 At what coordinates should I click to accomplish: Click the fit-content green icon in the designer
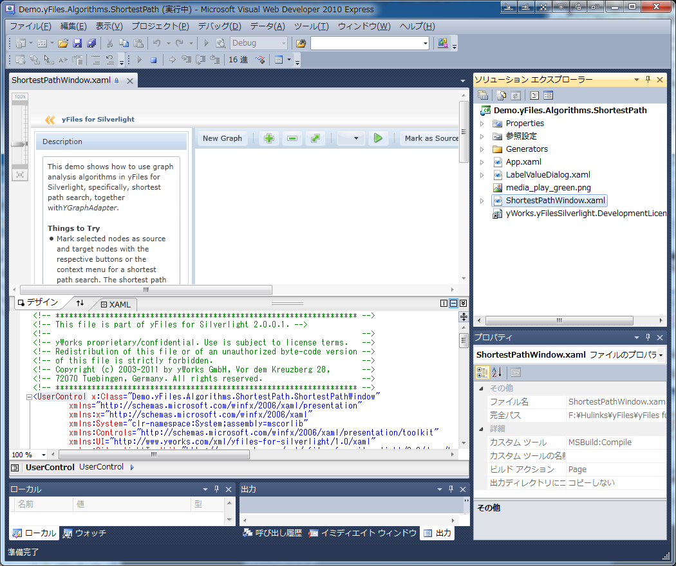(x=315, y=138)
